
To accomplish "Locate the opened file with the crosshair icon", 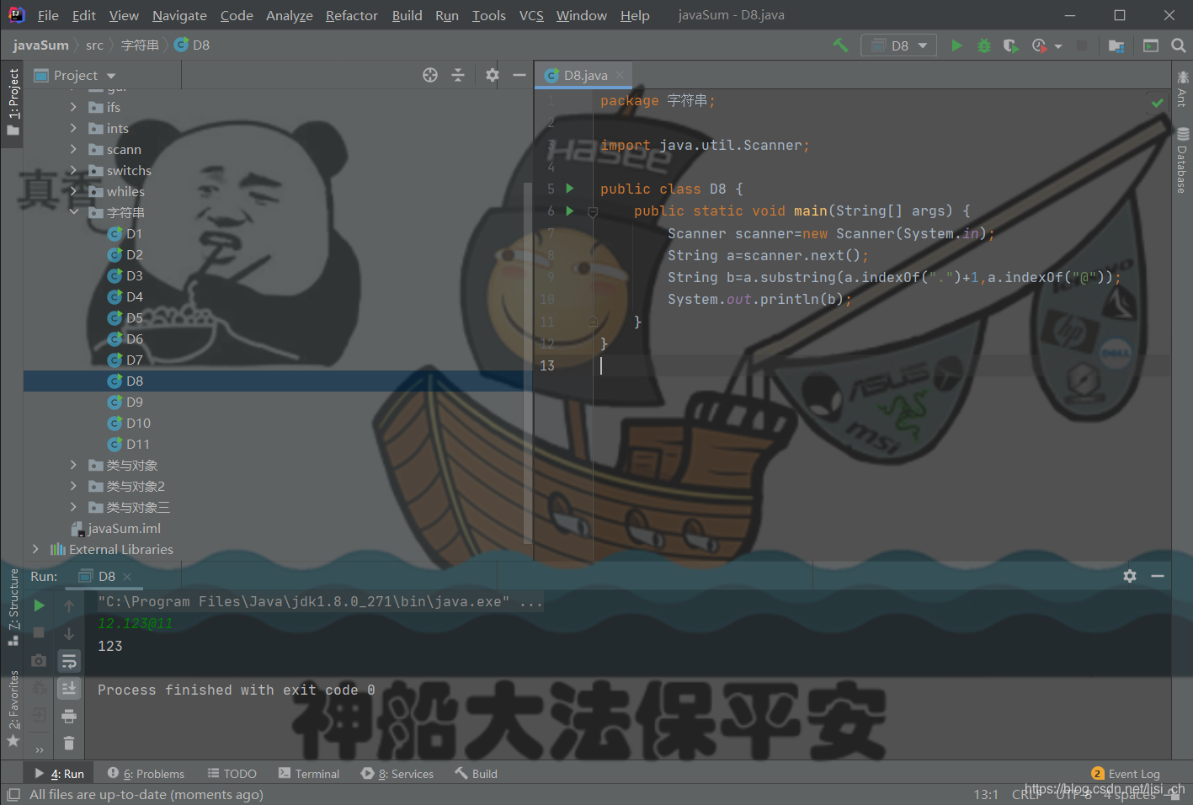I will [x=430, y=75].
